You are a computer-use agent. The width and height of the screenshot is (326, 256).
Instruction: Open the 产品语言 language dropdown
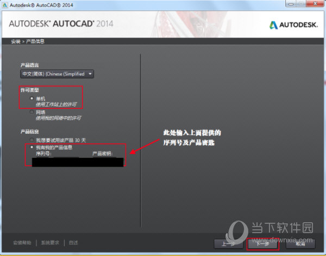click(57, 74)
